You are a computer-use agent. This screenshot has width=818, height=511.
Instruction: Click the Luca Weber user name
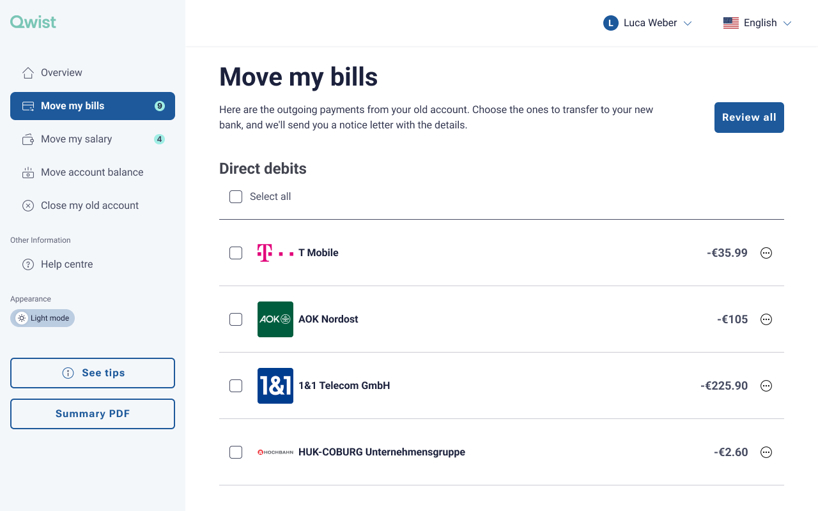[650, 23]
